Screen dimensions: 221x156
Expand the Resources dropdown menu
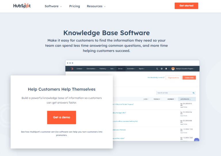96,6
